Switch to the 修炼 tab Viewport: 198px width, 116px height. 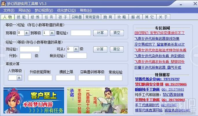pos(35,17)
